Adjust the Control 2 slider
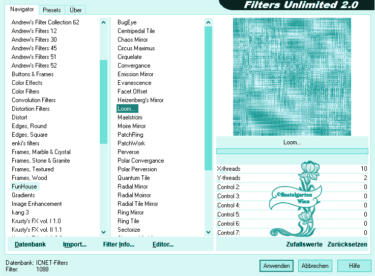Viewport: 375px width, 276px height. tap(292, 187)
